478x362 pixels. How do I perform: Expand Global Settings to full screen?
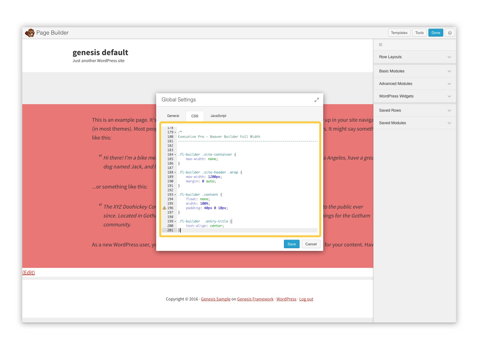click(x=317, y=100)
